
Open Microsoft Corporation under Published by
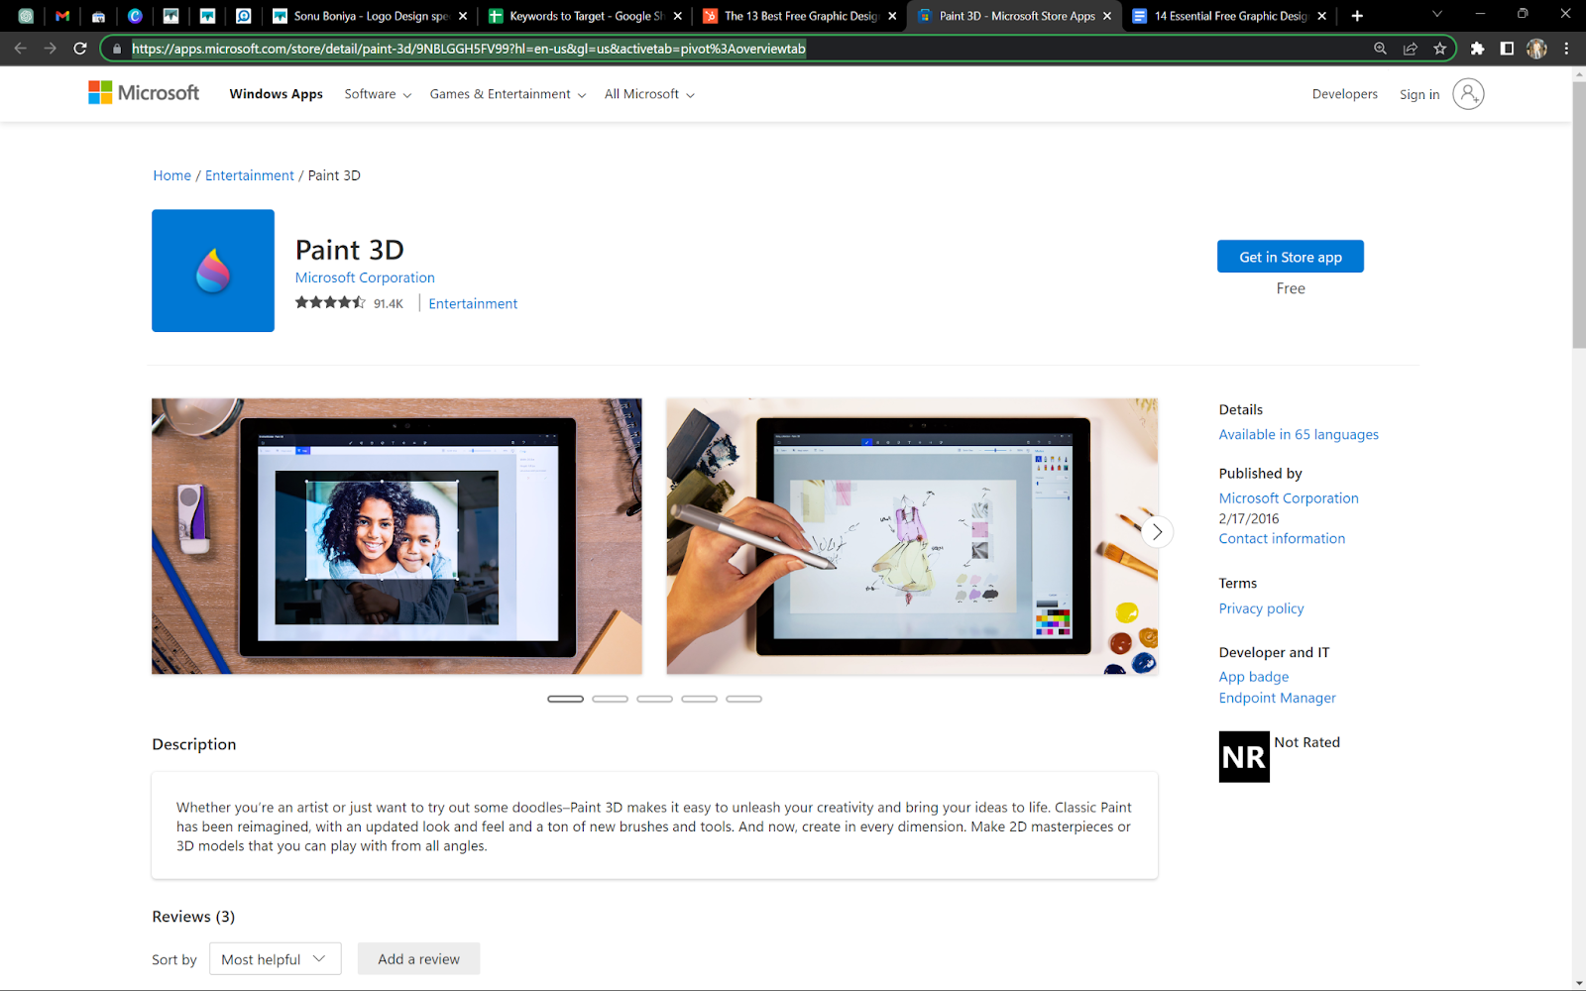1289,497
